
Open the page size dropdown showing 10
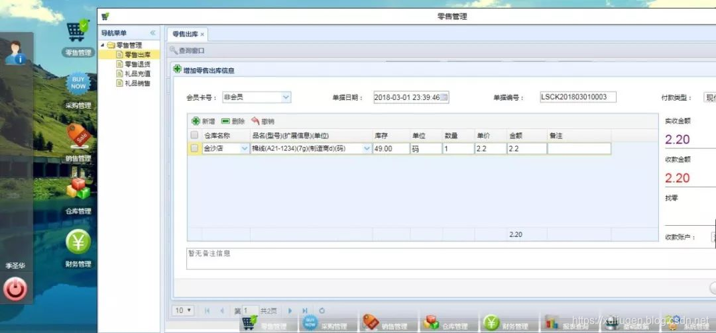tap(183, 310)
